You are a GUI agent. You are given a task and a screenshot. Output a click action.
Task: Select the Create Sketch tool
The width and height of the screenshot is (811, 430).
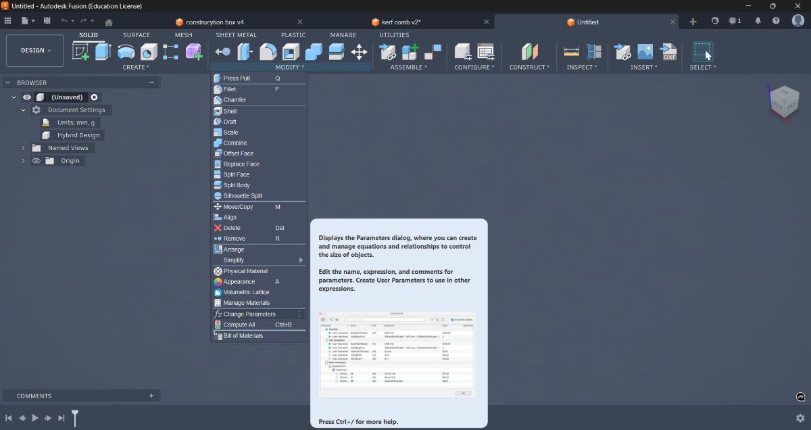(82, 51)
